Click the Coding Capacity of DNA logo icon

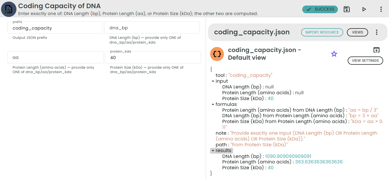coord(9,9)
